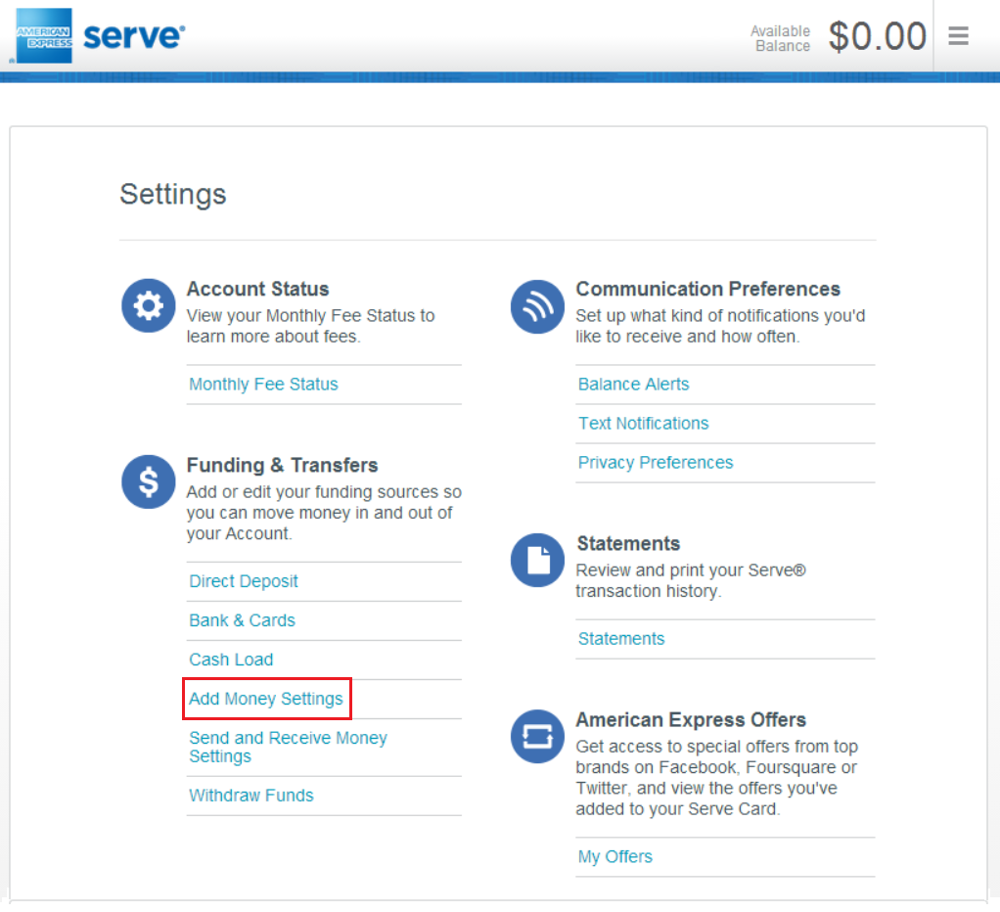Click the Statements document icon

[x=536, y=561]
